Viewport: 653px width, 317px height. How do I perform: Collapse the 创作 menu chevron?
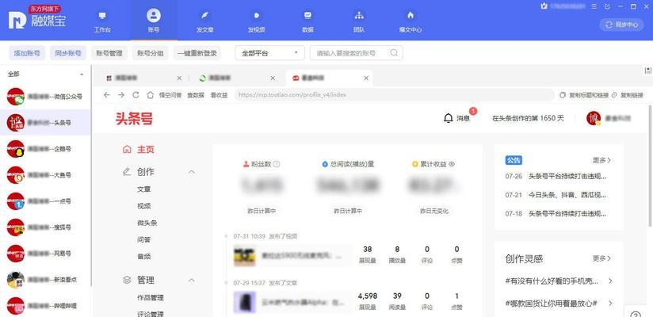pyautogui.click(x=192, y=172)
